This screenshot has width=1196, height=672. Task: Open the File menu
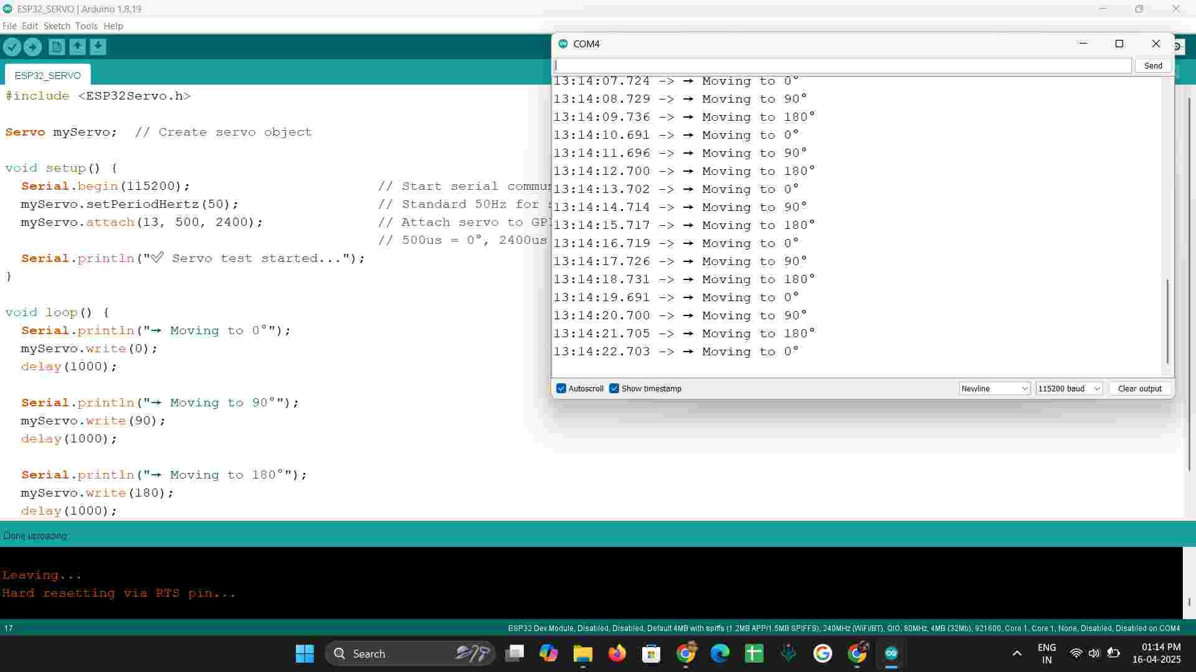click(x=9, y=26)
